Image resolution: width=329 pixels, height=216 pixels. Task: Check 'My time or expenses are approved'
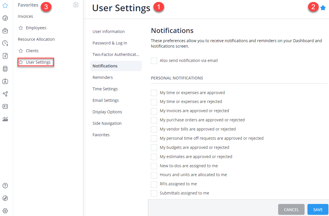[154, 92]
